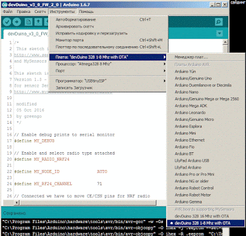Click the Verify checkmark icon
Viewport: 246px width, 236px height.
7,22
